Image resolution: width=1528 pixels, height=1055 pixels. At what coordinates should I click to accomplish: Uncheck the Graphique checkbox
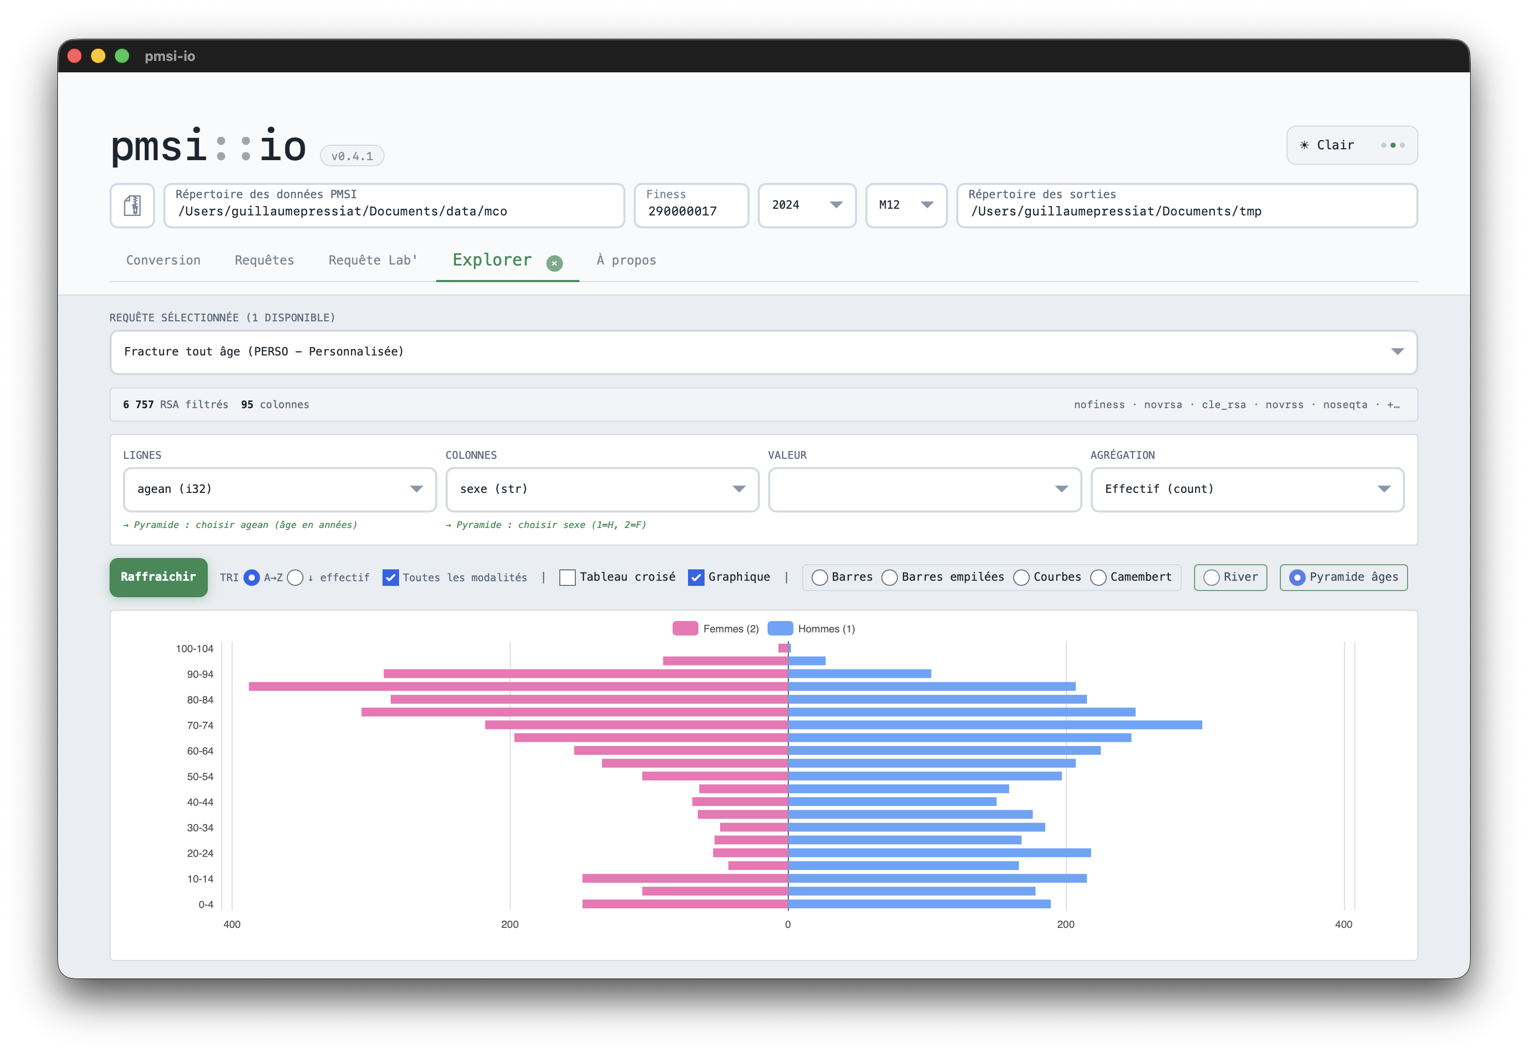[696, 577]
